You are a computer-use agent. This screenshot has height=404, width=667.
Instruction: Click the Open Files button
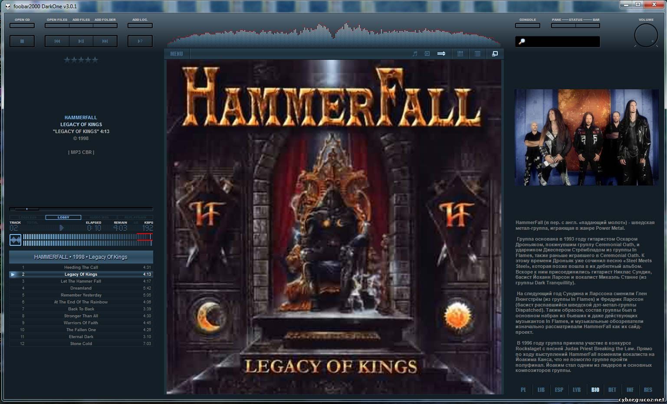pos(57,26)
